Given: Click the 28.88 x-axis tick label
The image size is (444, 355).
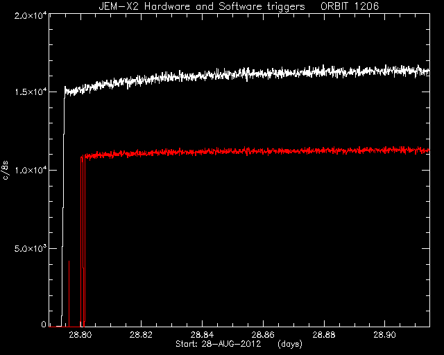Looking at the screenshot, I should point(324,335).
